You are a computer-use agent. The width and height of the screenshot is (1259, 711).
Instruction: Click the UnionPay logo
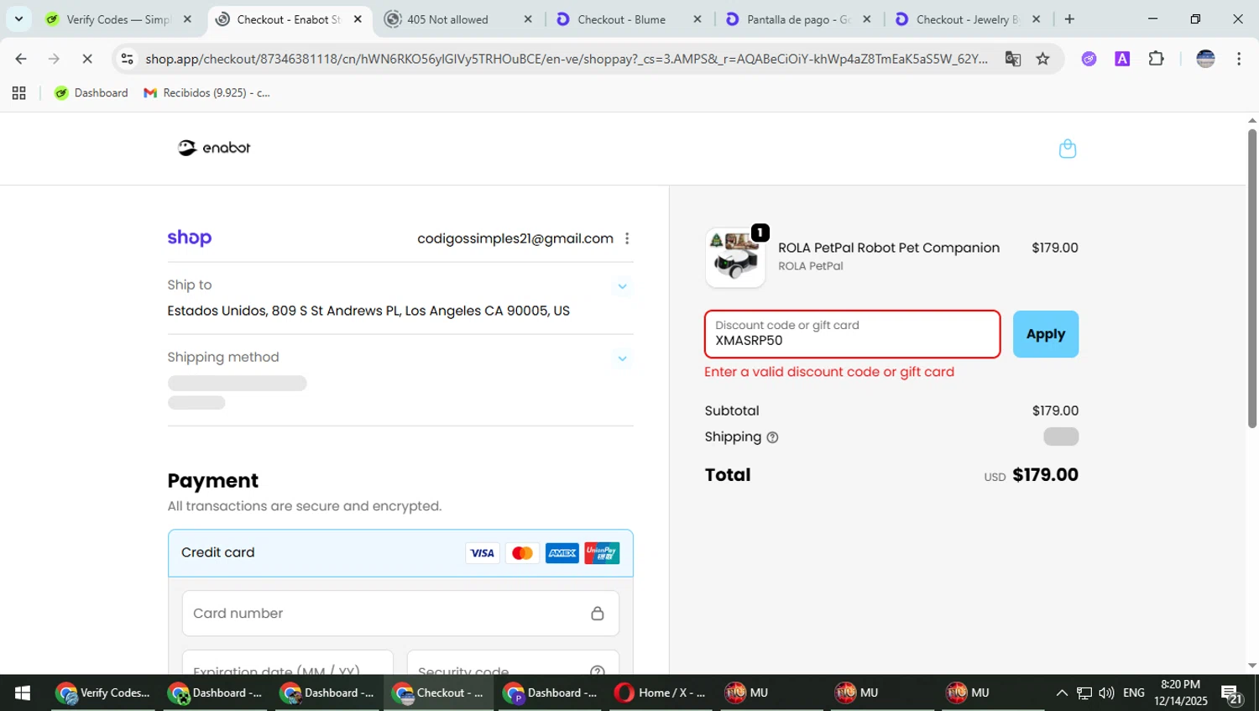pos(602,553)
